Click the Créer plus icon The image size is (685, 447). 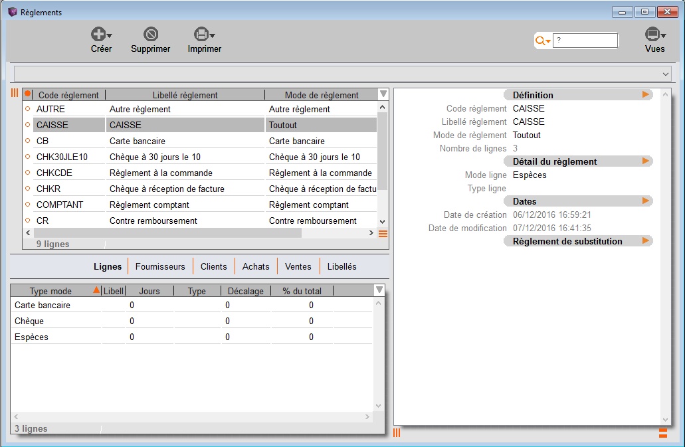(98, 34)
